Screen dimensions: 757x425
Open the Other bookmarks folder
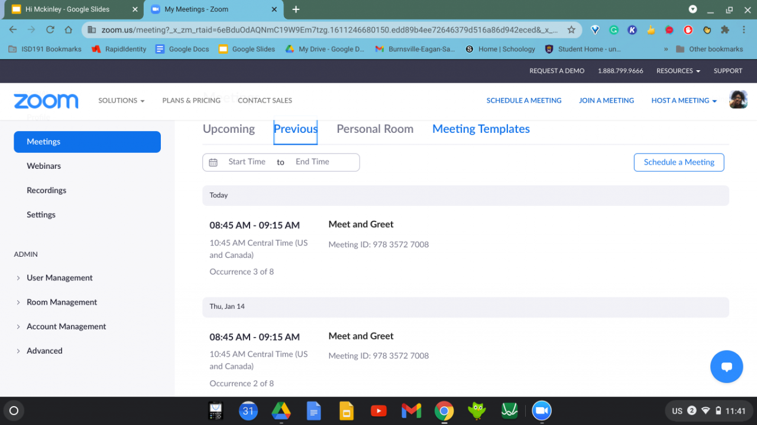[x=709, y=49]
